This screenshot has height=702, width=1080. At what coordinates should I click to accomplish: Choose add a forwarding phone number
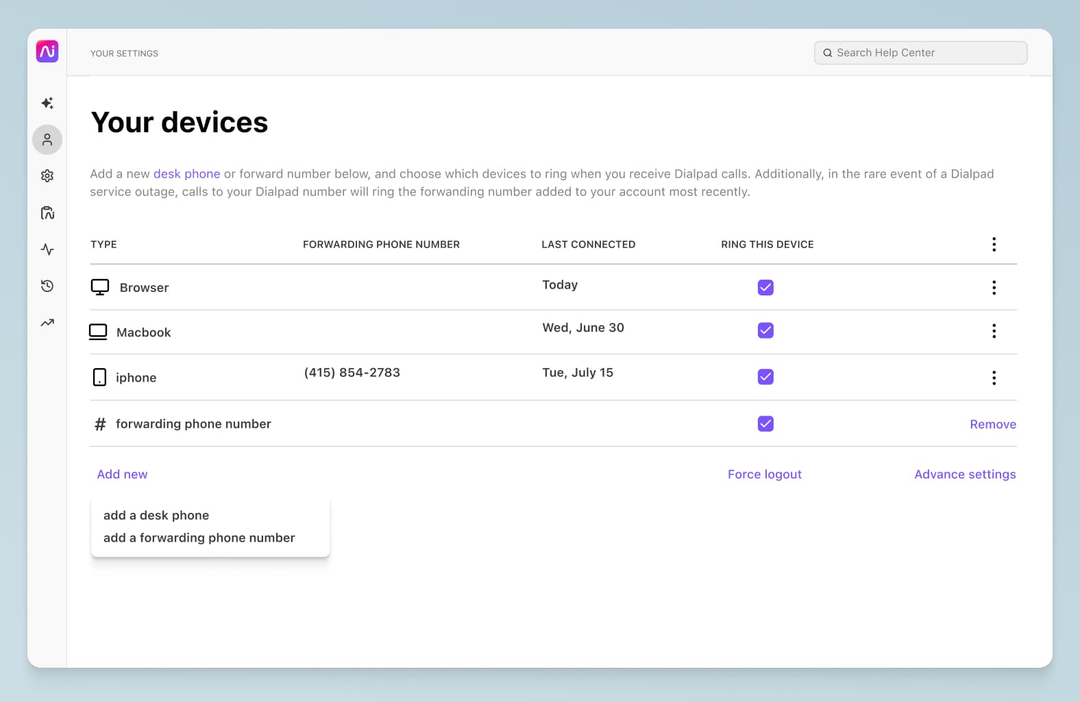tap(199, 538)
